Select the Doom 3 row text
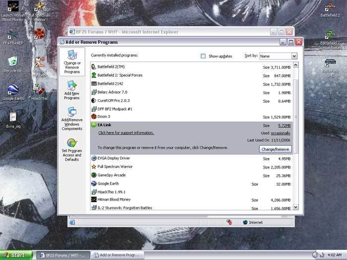Viewport: 347px width, 260px height. coord(104,116)
